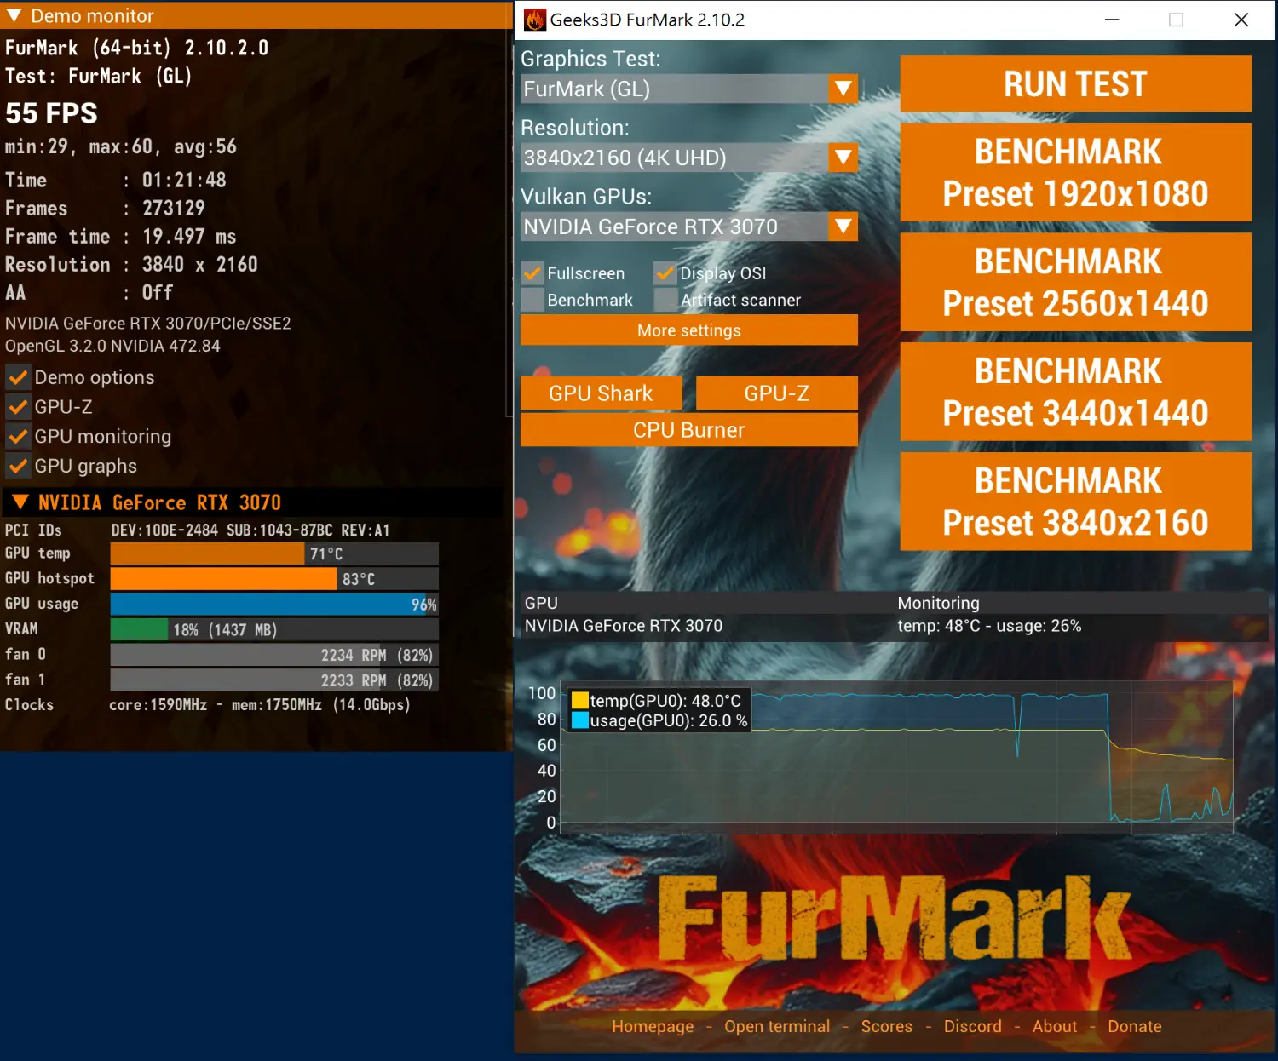Image resolution: width=1278 pixels, height=1061 pixels.
Task: Click the FurMark flame app icon in title bar
Action: 535,20
